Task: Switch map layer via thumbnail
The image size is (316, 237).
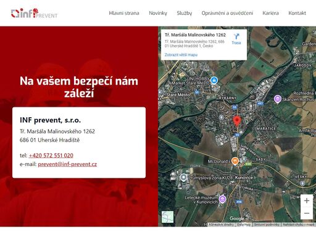Action: [167, 217]
